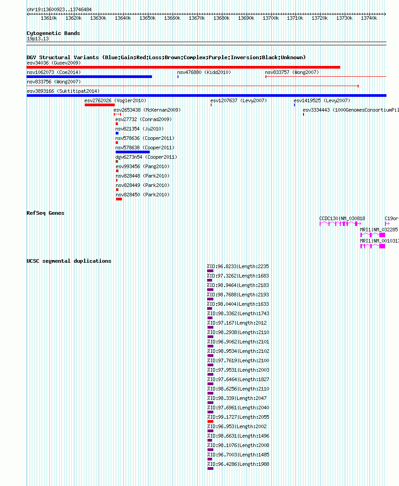Select the nsv578636 (Cooper2011) label
The height and width of the screenshot is (486, 399).
coord(145,138)
